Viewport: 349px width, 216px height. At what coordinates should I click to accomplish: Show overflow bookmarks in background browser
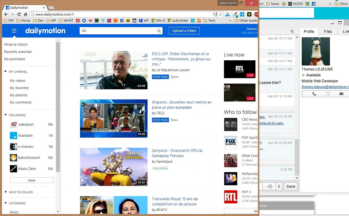[x=330, y=4]
